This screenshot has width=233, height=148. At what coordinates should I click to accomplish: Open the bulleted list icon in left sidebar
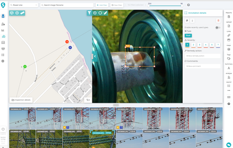[x=3, y=55]
